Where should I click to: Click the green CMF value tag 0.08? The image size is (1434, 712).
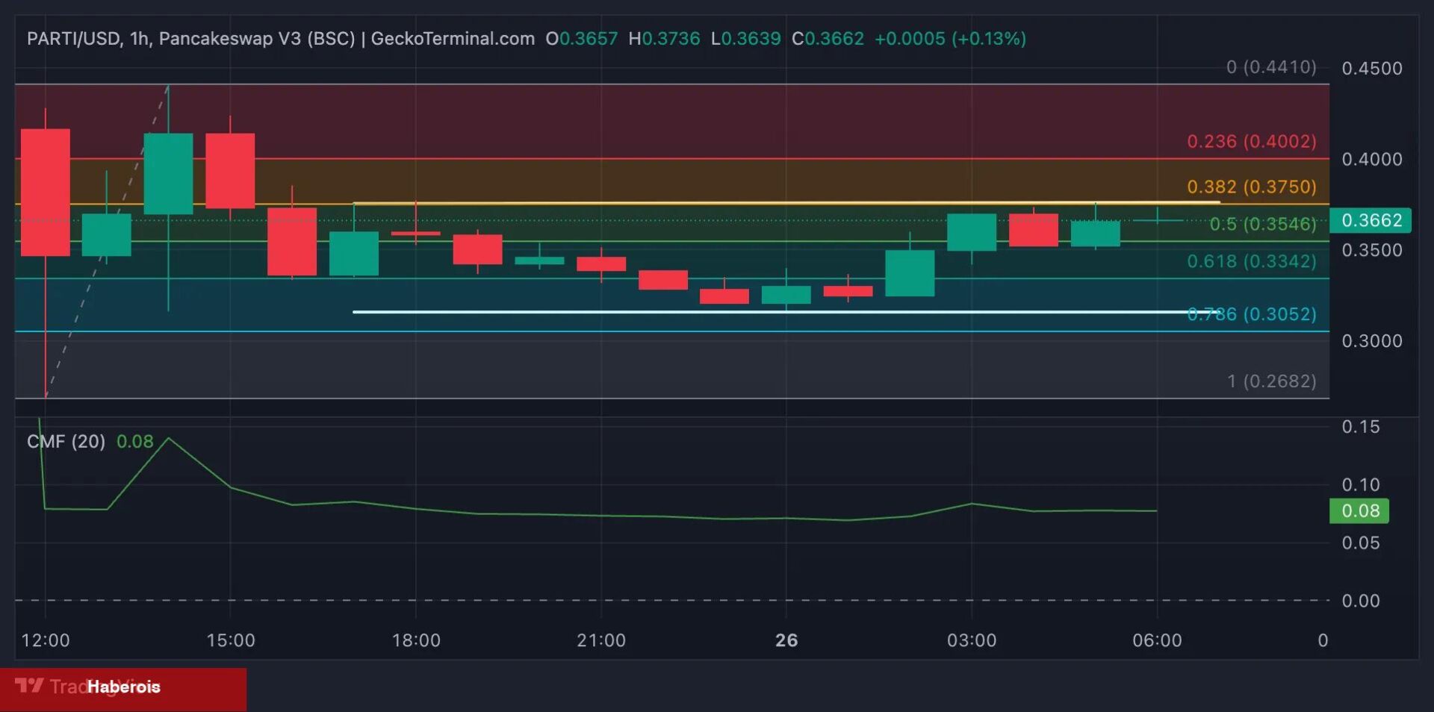(x=1359, y=510)
